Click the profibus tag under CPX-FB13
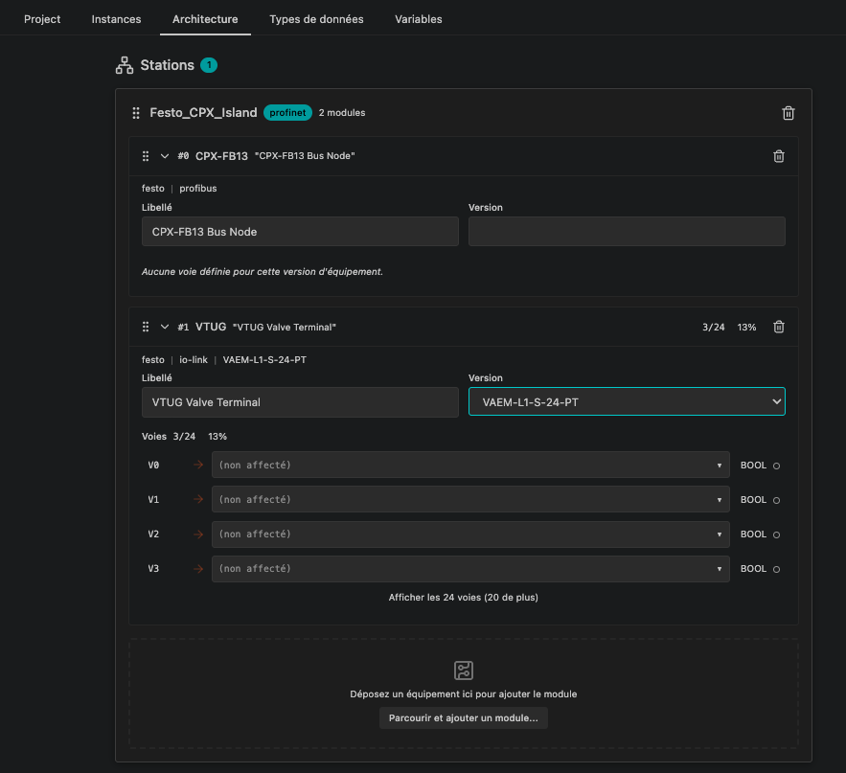Image resolution: width=846 pixels, height=773 pixels. [198, 189]
